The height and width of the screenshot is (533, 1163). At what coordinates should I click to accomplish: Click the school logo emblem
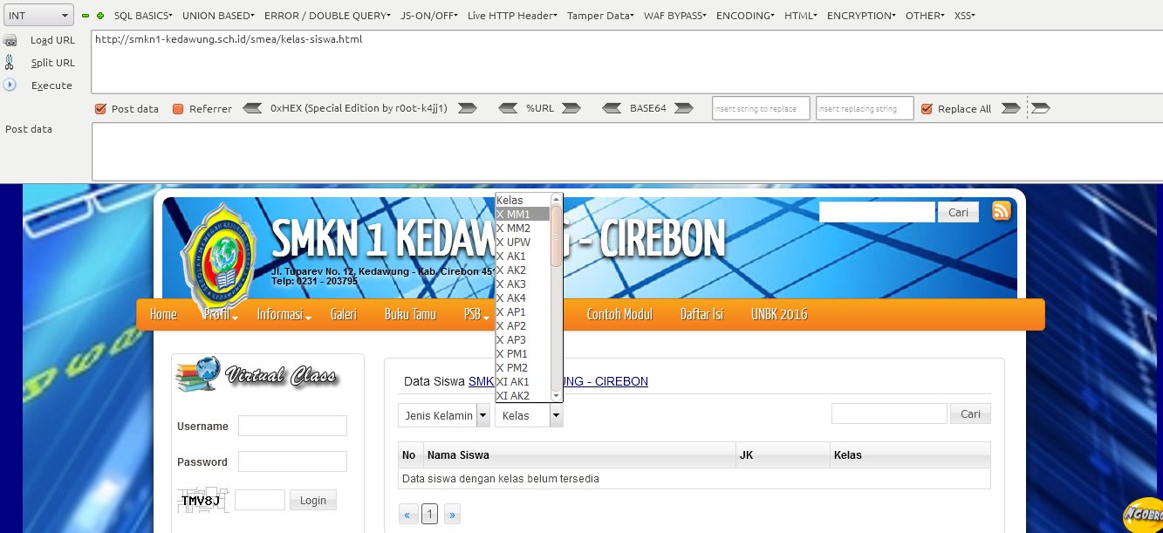coord(218,258)
